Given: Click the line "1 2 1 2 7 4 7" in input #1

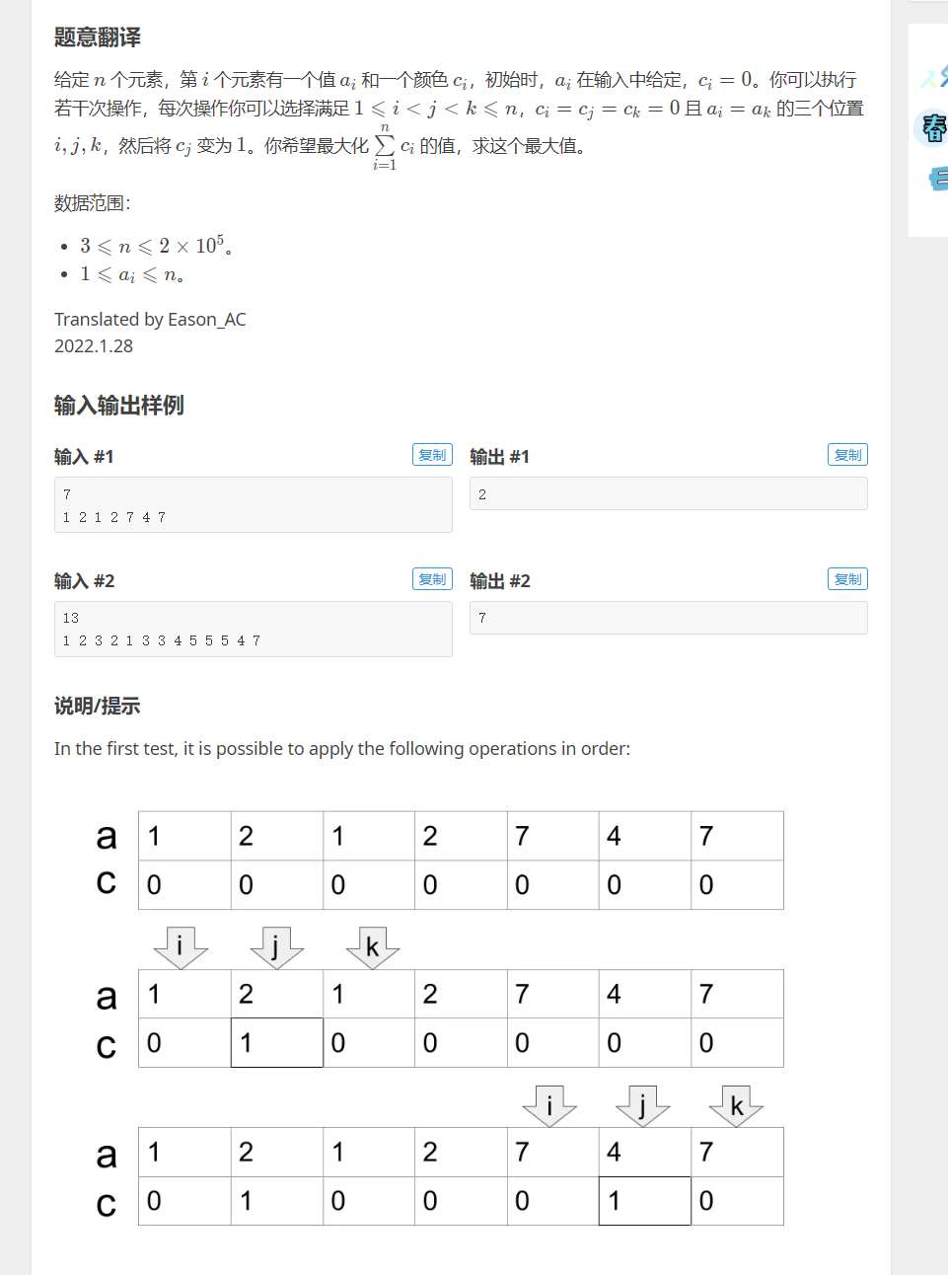Looking at the screenshot, I should [113, 517].
